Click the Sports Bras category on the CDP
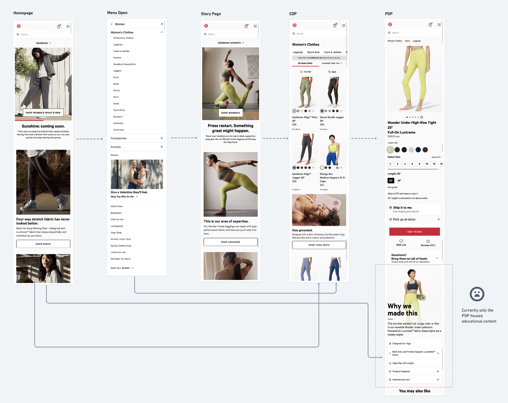508x403 pixels. (313, 52)
